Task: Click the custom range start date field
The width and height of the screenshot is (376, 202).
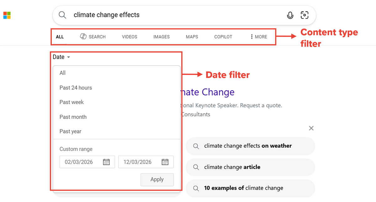Action: click(87, 162)
